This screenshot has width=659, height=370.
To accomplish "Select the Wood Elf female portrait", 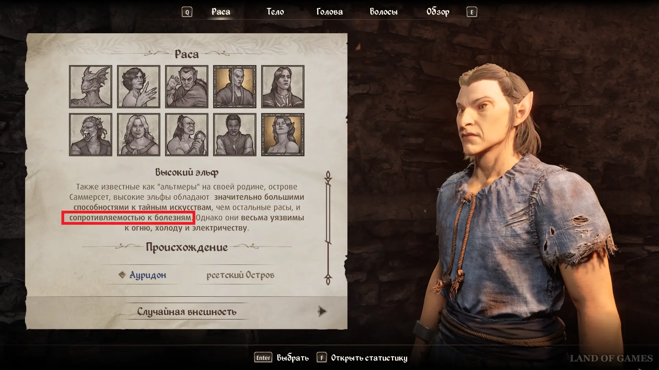I will pyautogui.click(x=282, y=135).
